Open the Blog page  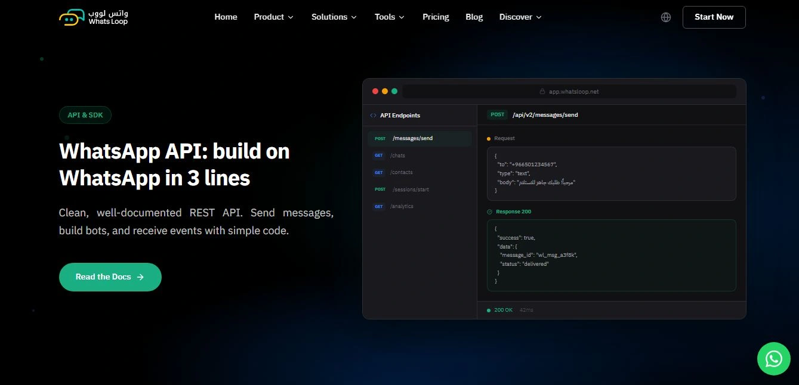474,17
